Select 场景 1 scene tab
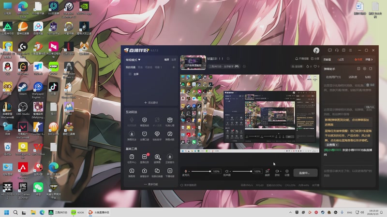Screen dimensions: 387x217 pos(158,67)
